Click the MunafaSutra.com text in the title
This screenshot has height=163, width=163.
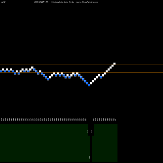pos(90,2)
